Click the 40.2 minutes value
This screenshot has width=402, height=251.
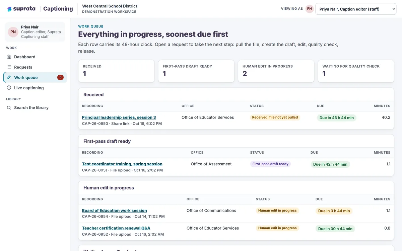[386, 117]
